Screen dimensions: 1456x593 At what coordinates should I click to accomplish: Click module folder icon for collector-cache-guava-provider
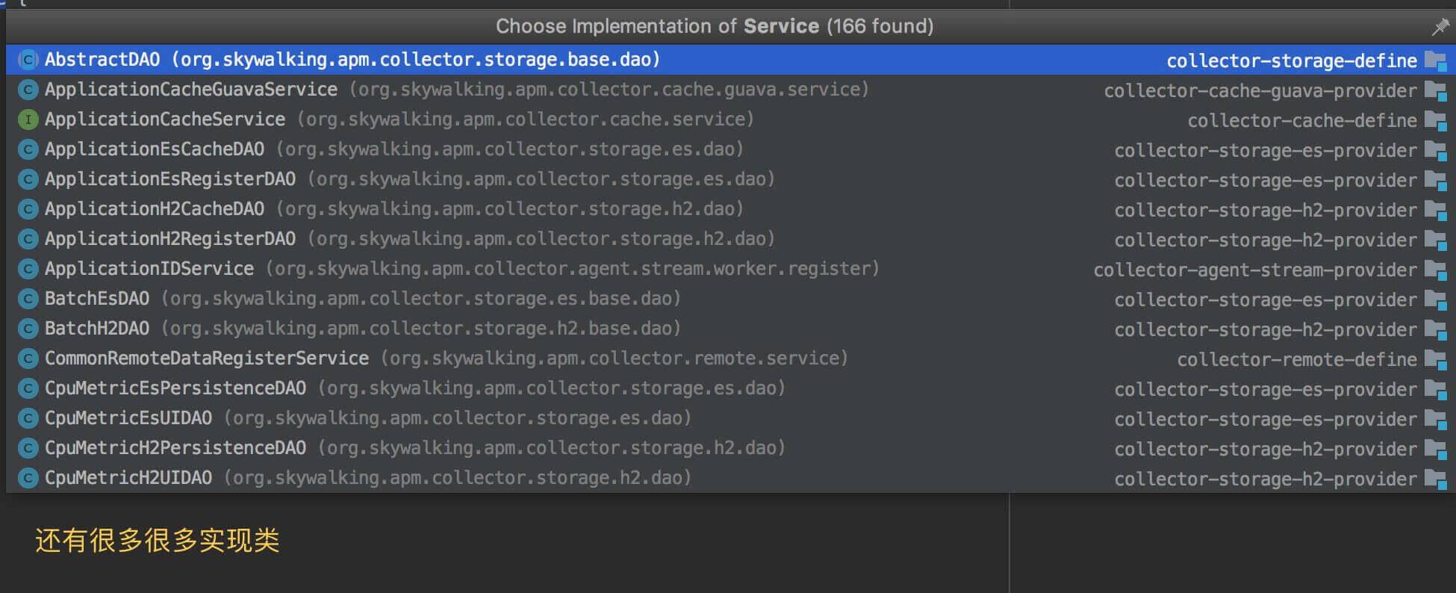pos(1435,90)
